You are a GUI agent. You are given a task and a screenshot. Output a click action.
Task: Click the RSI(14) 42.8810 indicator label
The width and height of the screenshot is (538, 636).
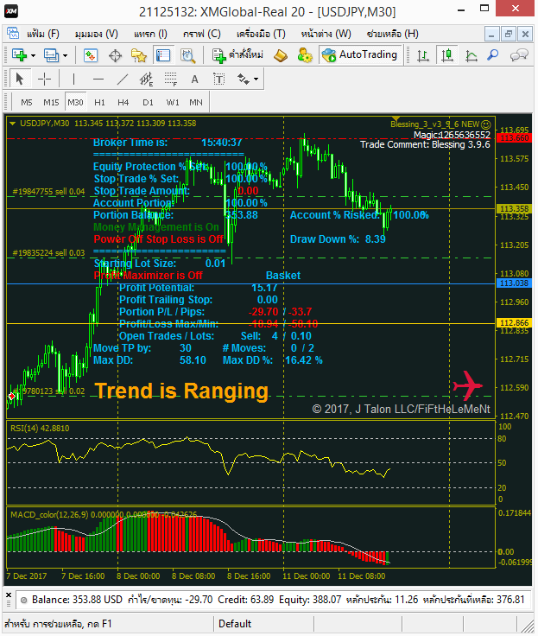point(40,429)
